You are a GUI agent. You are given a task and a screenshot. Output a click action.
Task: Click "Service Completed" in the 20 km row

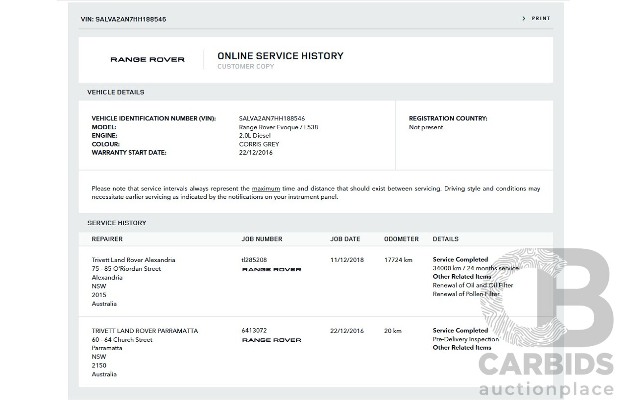point(460,331)
